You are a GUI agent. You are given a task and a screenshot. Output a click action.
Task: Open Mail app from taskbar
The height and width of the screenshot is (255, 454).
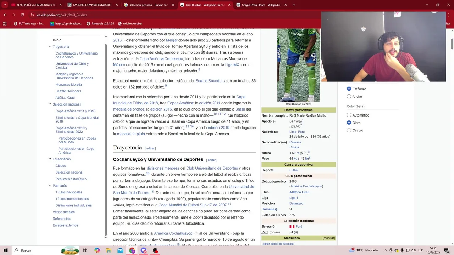120,250
